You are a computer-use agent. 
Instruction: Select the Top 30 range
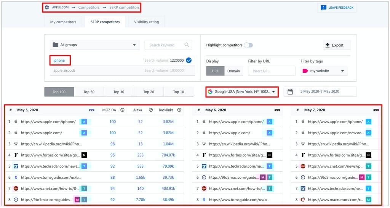point(119,92)
